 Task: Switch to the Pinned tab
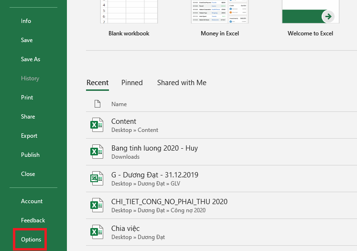click(x=132, y=83)
